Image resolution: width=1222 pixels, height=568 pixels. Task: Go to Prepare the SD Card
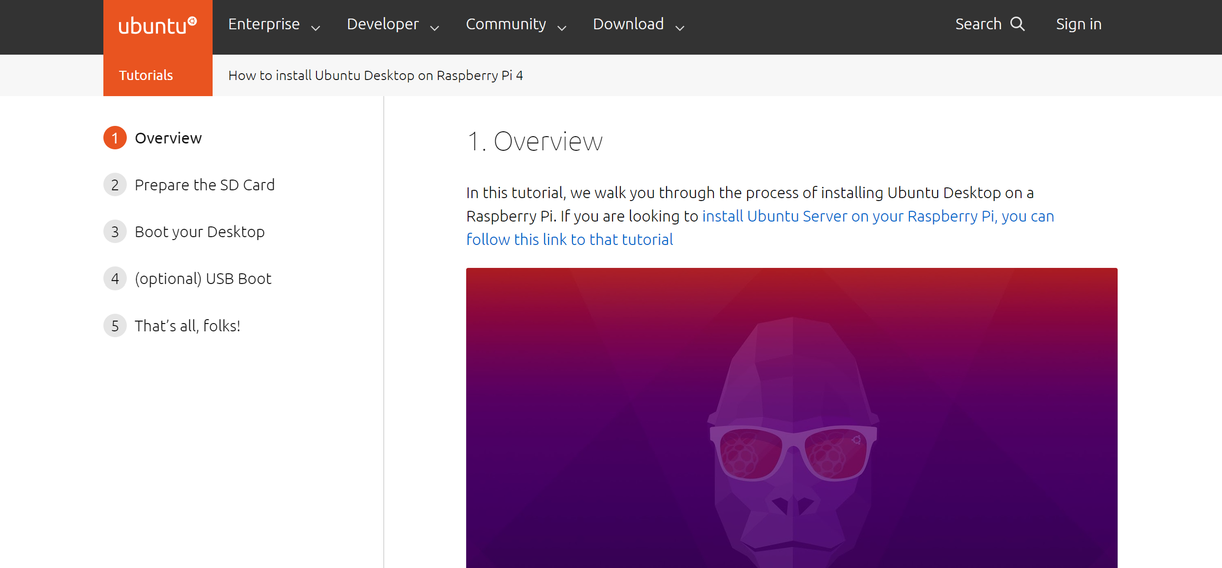click(204, 185)
